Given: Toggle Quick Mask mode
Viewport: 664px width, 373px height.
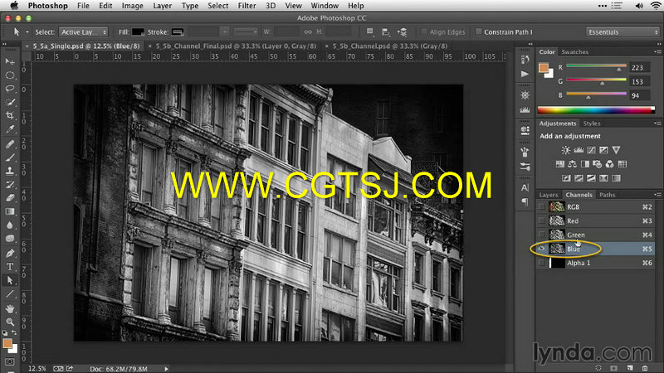Looking at the screenshot, I should click(10, 362).
